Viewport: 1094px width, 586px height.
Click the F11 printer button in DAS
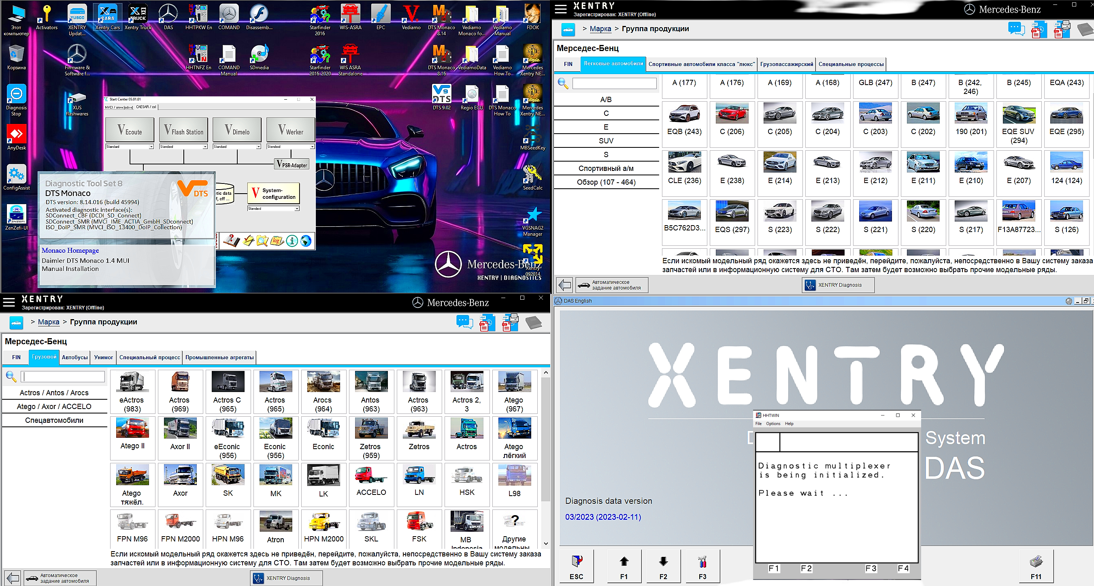pyautogui.click(x=1036, y=566)
